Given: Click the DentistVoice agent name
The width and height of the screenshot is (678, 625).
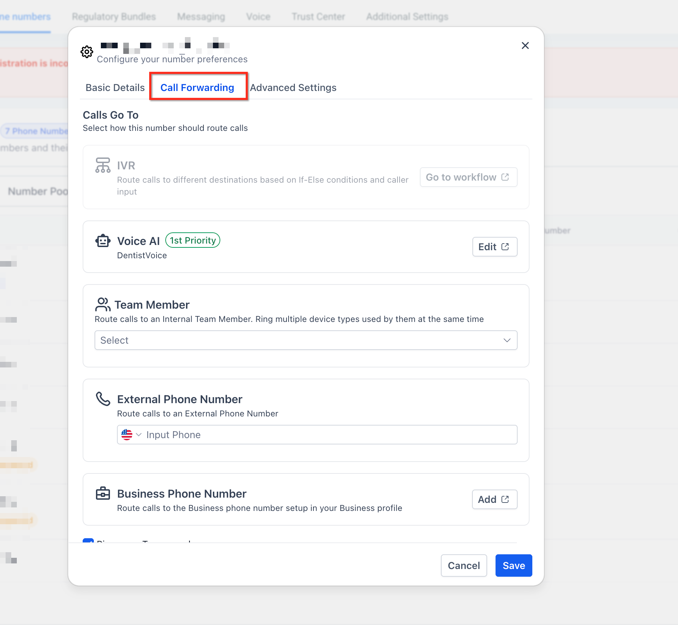Looking at the screenshot, I should pyautogui.click(x=142, y=255).
